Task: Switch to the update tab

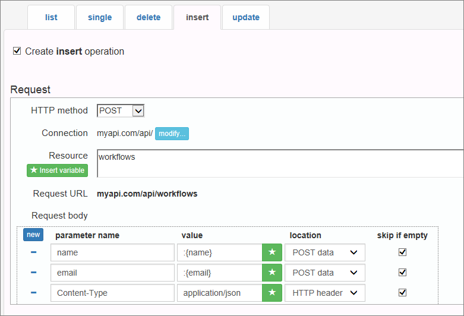Action: coord(245,17)
